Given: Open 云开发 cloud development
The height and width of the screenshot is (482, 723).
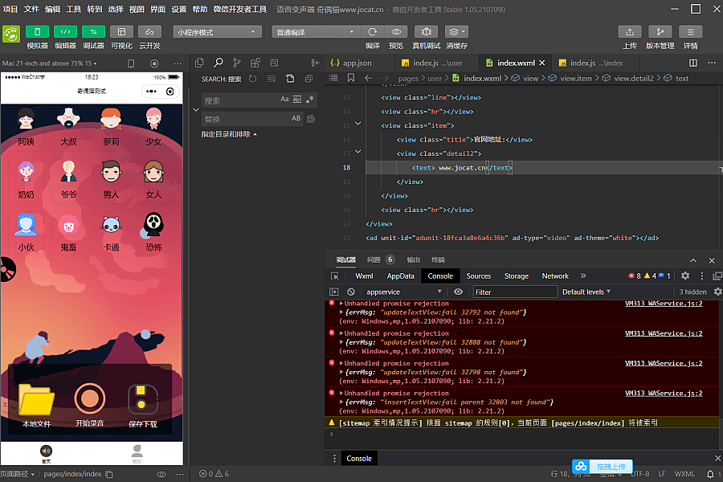Looking at the screenshot, I should (x=149, y=32).
